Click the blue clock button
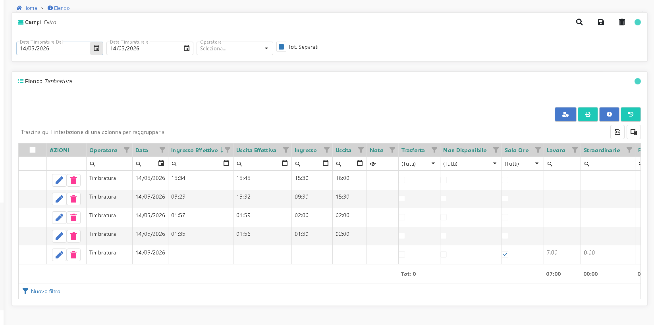Screen dimensions: 654x325 pyautogui.click(x=609, y=115)
